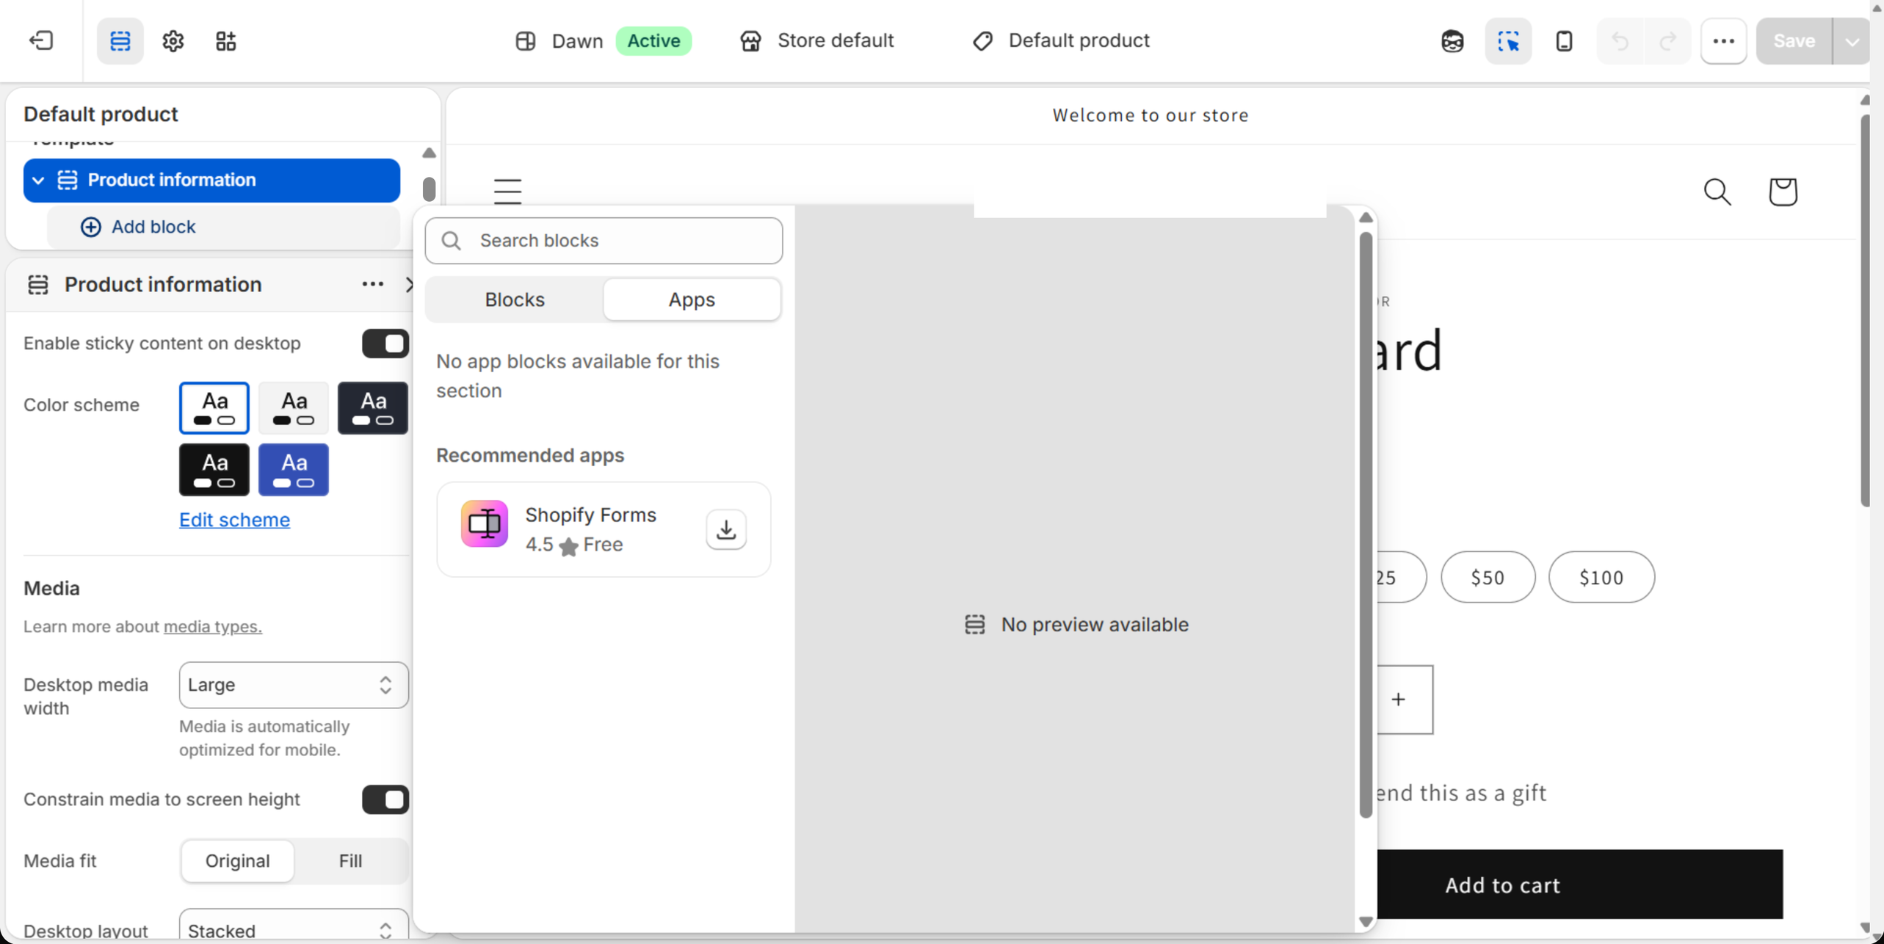Open the Save button dropdown arrow

click(1852, 41)
